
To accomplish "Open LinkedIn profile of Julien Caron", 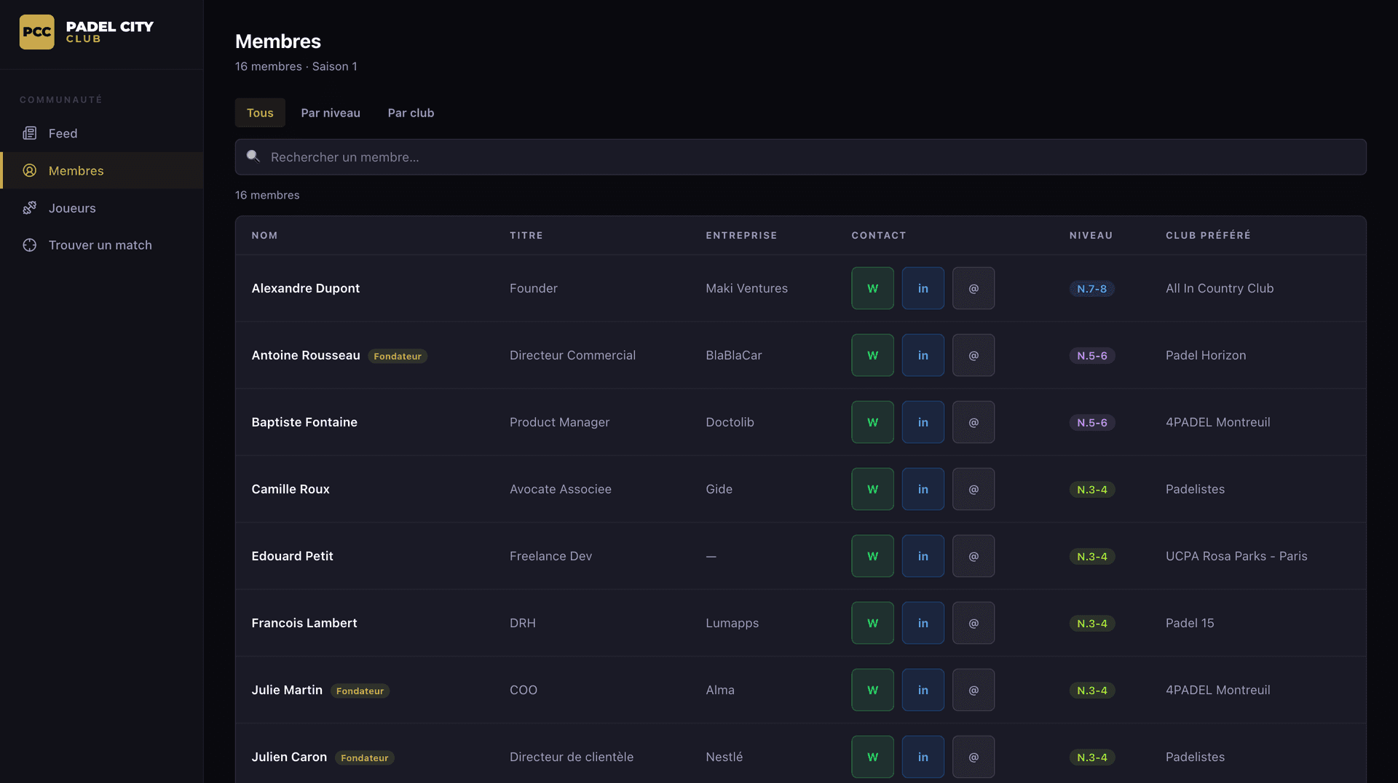I will 923,757.
